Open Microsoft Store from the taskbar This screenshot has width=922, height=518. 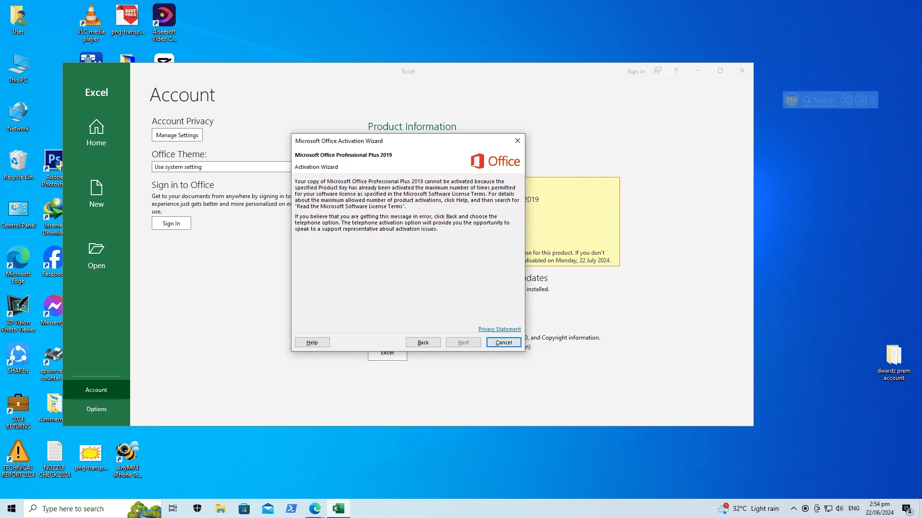click(x=244, y=508)
